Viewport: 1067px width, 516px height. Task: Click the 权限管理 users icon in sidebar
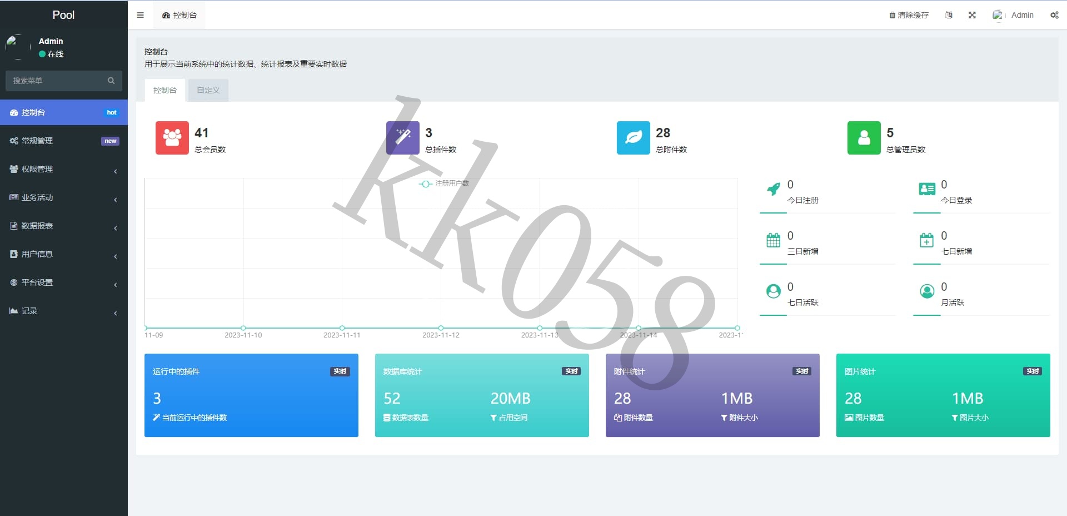click(14, 169)
